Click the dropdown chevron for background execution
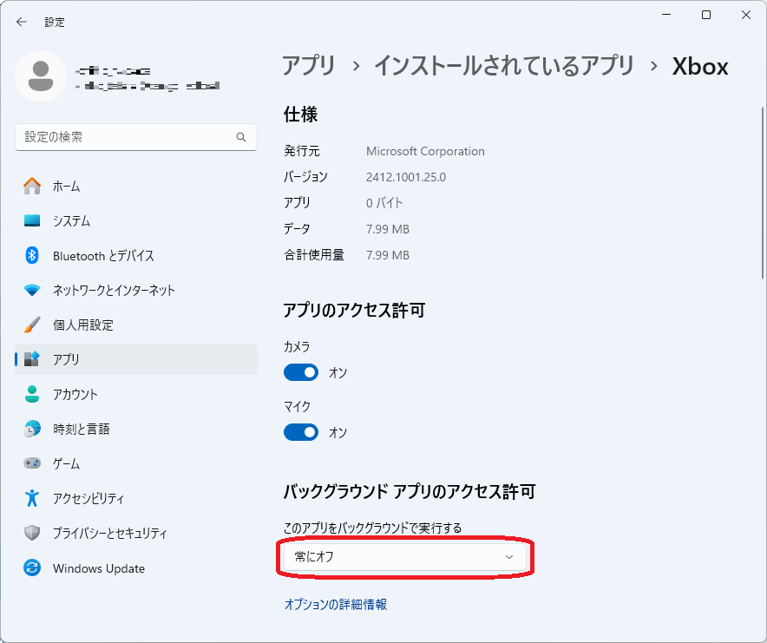Screen dimensions: 767x643 (x=509, y=557)
